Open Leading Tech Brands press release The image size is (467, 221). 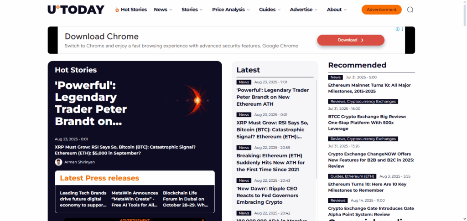pos(83,199)
